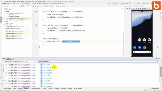Click emulator zoom in plus button
The height and width of the screenshot is (91, 162).
pos(157,48)
